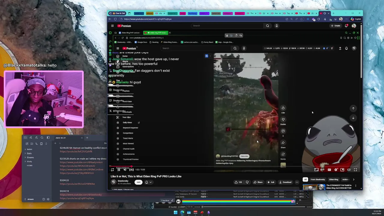Mute the YouTube video volume
384x216 pixels.
(x=125, y=170)
